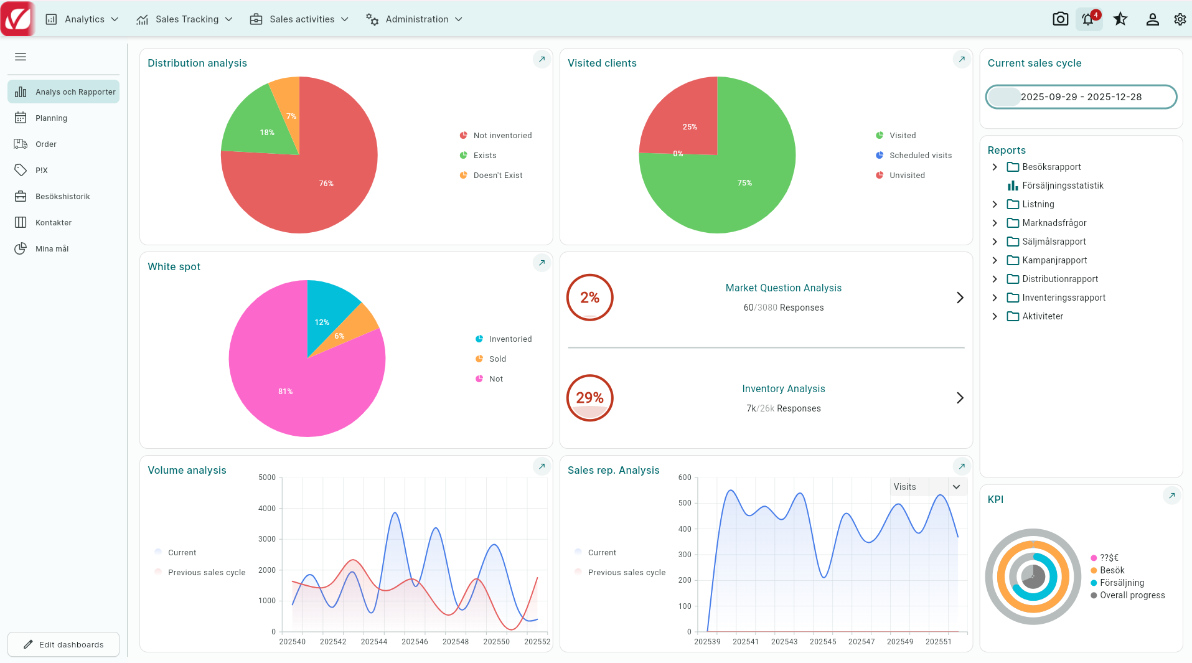Screen dimensions: 1192x663
Task: Toggle Exists legend entry
Action: [478, 155]
